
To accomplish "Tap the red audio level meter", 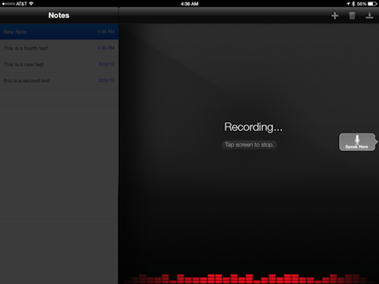I will [x=249, y=279].
